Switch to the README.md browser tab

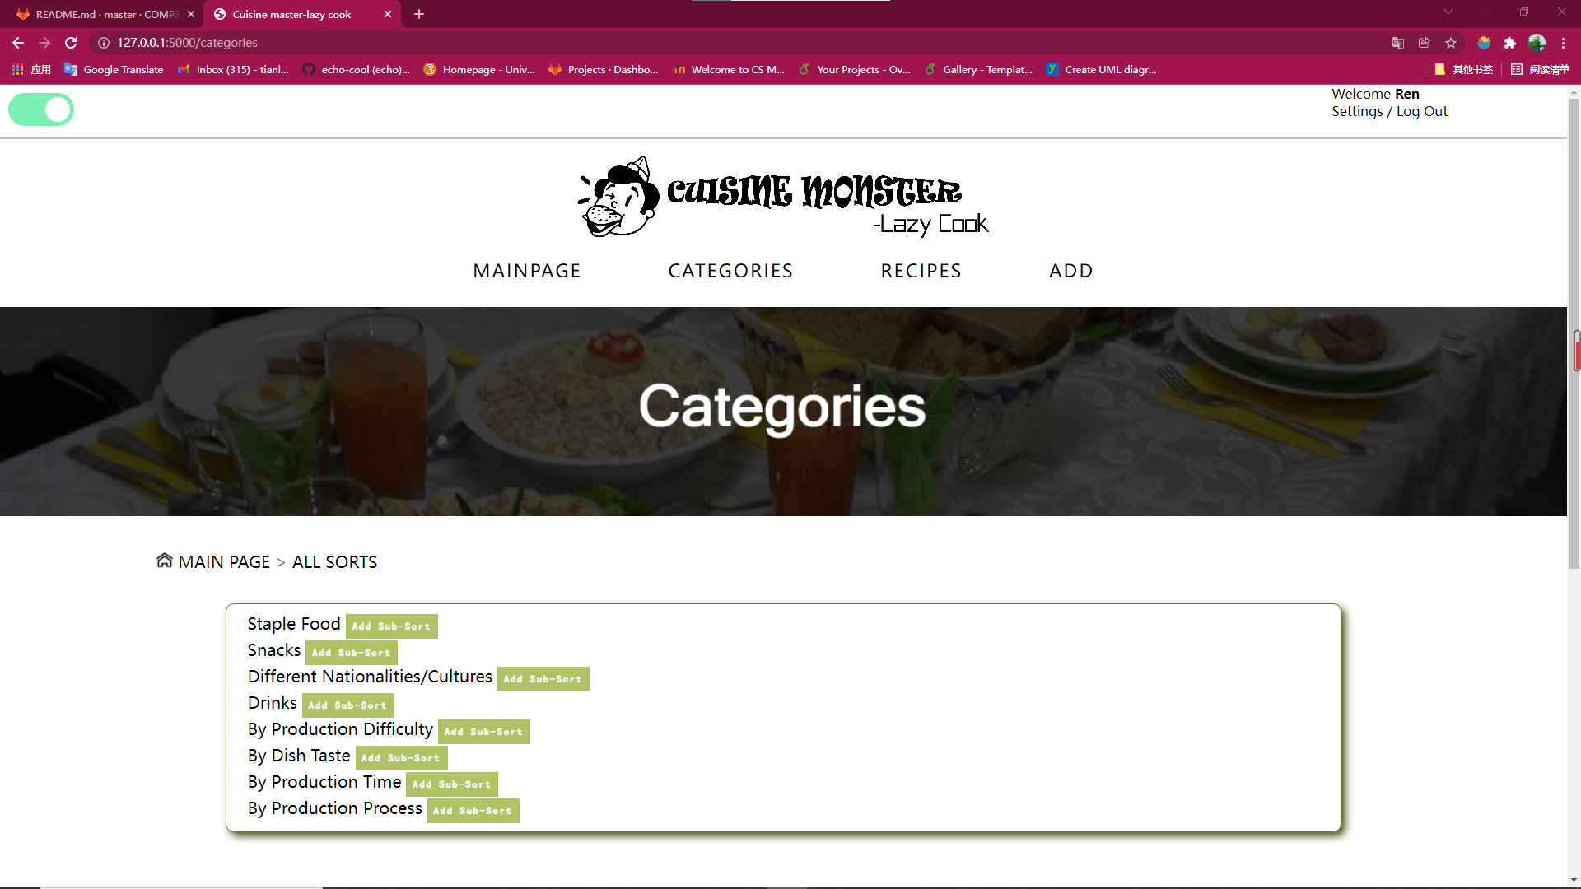[x=100, y=14]
